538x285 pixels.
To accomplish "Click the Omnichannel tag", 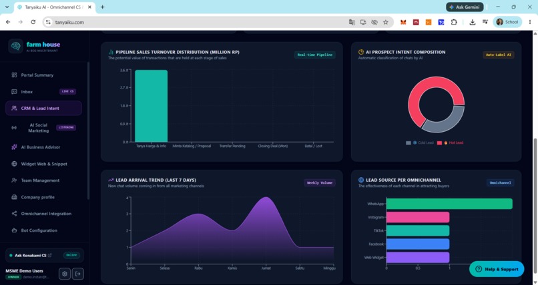I will click(500, 182).
